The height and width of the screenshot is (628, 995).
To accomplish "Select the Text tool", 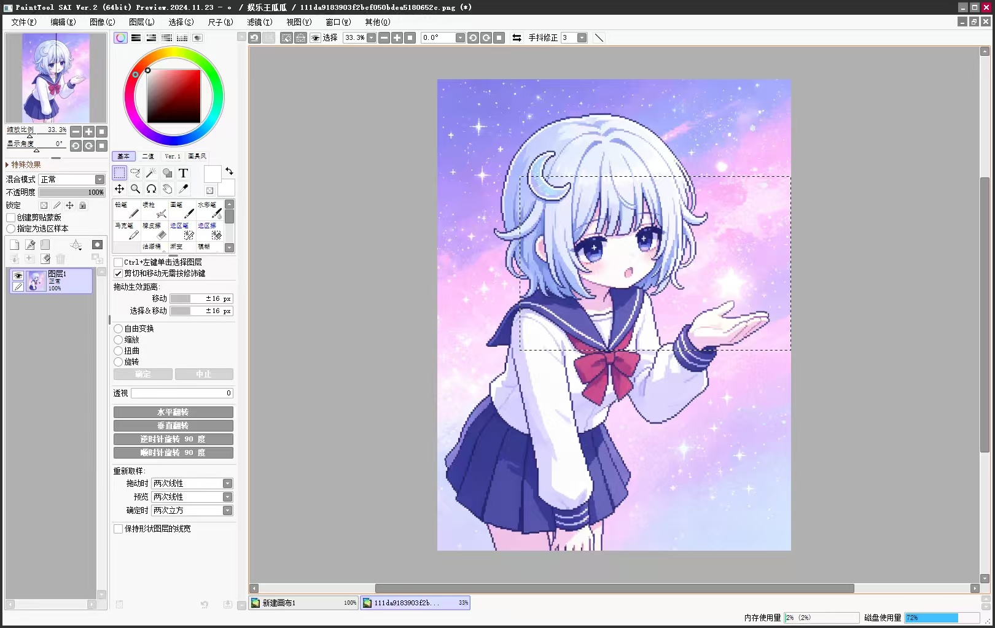I will (184, 173).
